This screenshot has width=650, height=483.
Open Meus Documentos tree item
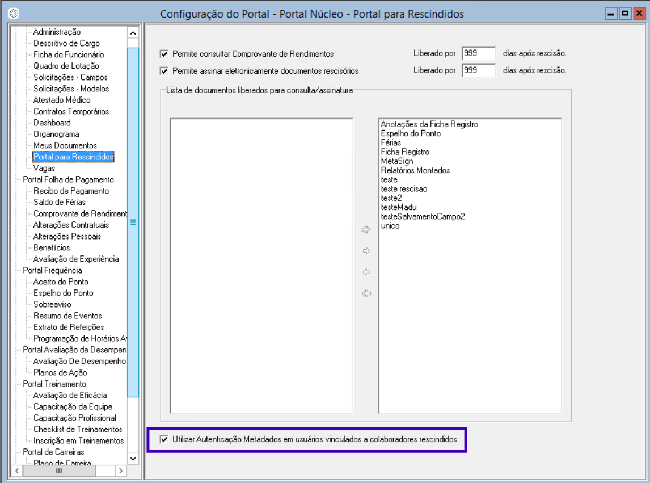point(65,146)
